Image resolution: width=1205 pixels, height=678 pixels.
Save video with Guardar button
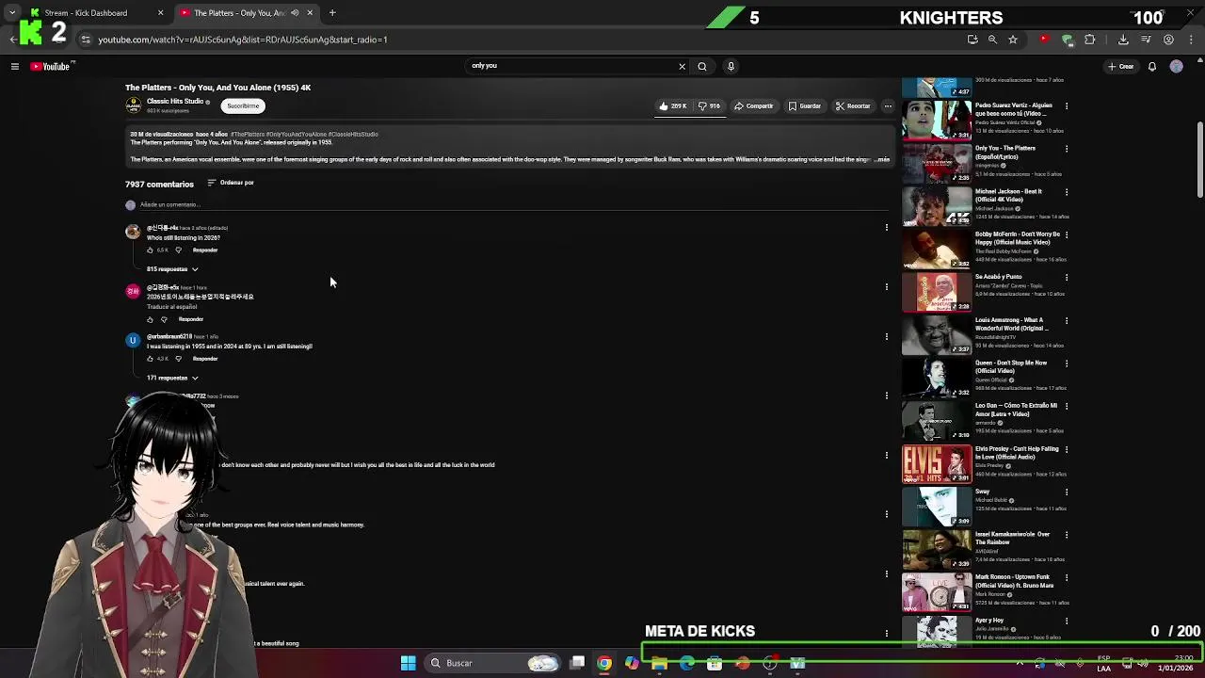pos(805,105)
